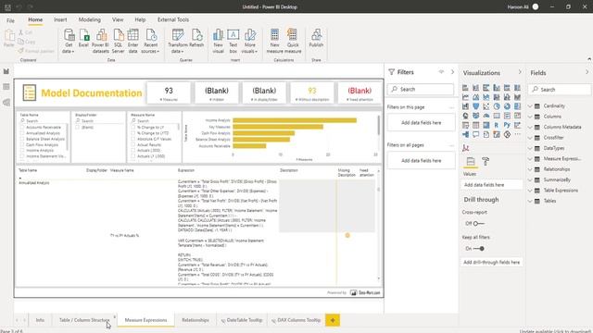Click the Table Name slicer scrollbar

[x=68, y=137]
